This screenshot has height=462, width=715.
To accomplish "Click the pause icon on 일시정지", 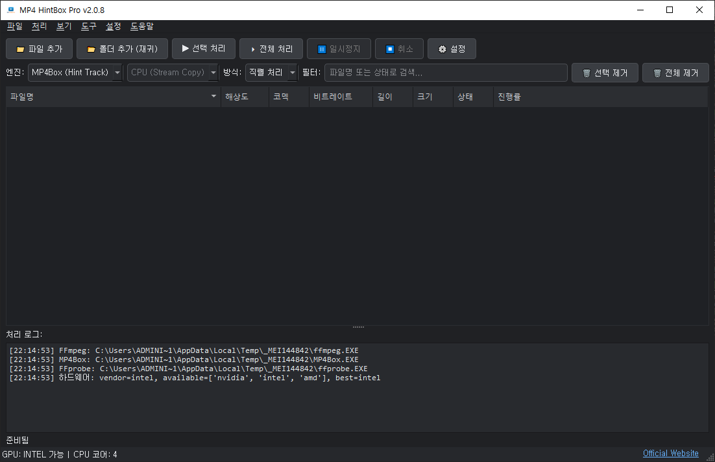I will [x=321, y=49].
